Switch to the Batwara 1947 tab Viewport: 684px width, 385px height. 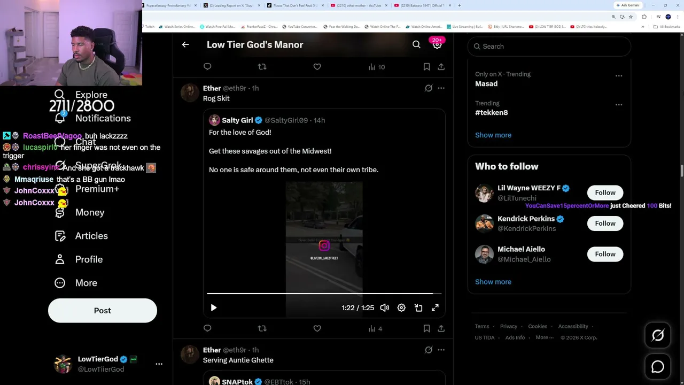tap(422, 5)
